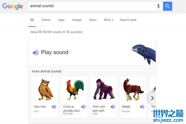Open Search tools options
The width and height of the screenshot is (186, 124).
point(128,20)
